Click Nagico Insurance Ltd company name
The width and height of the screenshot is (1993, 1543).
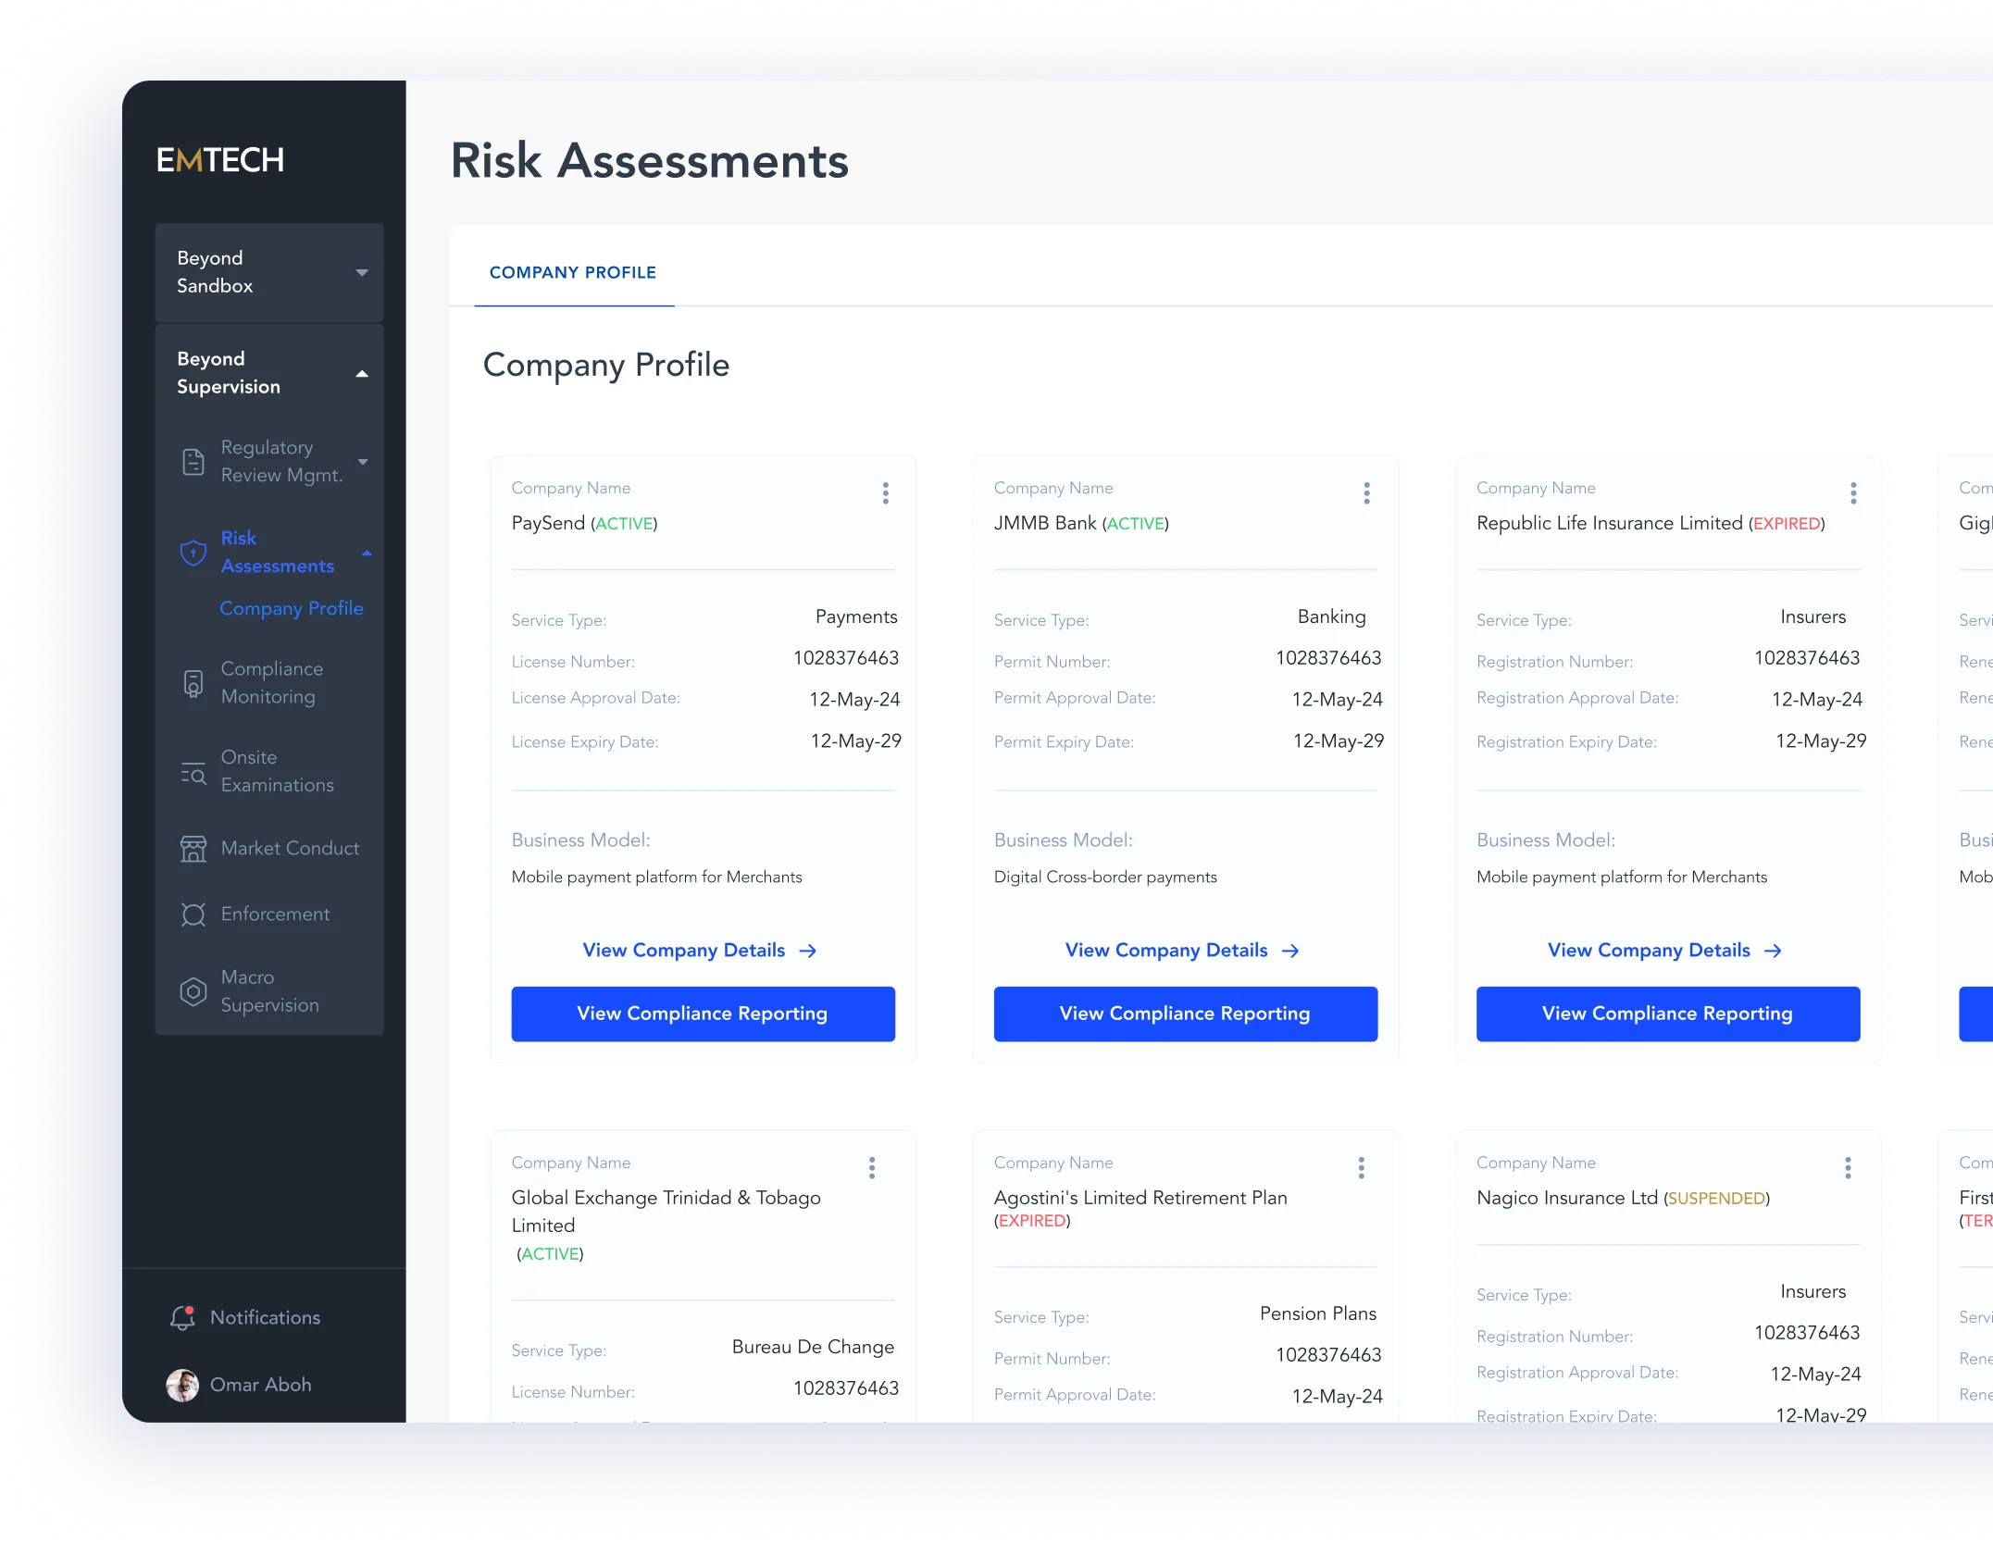point(1566,1198)
